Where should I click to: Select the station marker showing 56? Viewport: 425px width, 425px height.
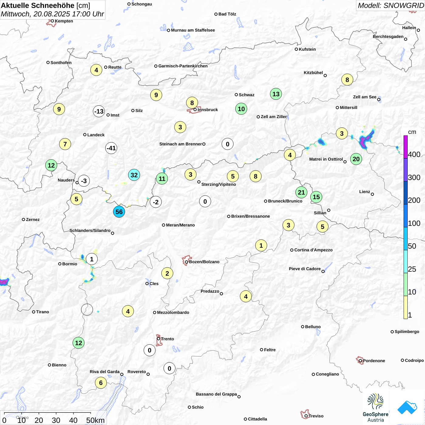(119, 212)
